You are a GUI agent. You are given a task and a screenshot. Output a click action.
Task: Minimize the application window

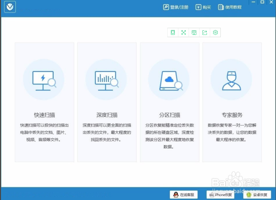tap(253, 2)
